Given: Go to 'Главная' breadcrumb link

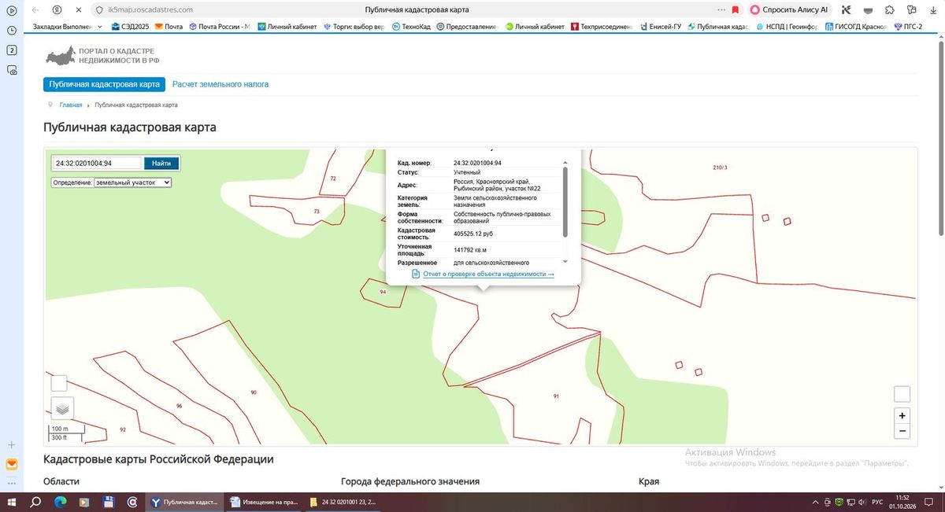Looking at the screenshot, I should pyautogui.click(x=71, y=105).
